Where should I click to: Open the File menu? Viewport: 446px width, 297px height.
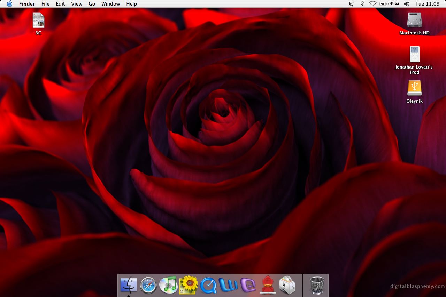pos(45,4)
